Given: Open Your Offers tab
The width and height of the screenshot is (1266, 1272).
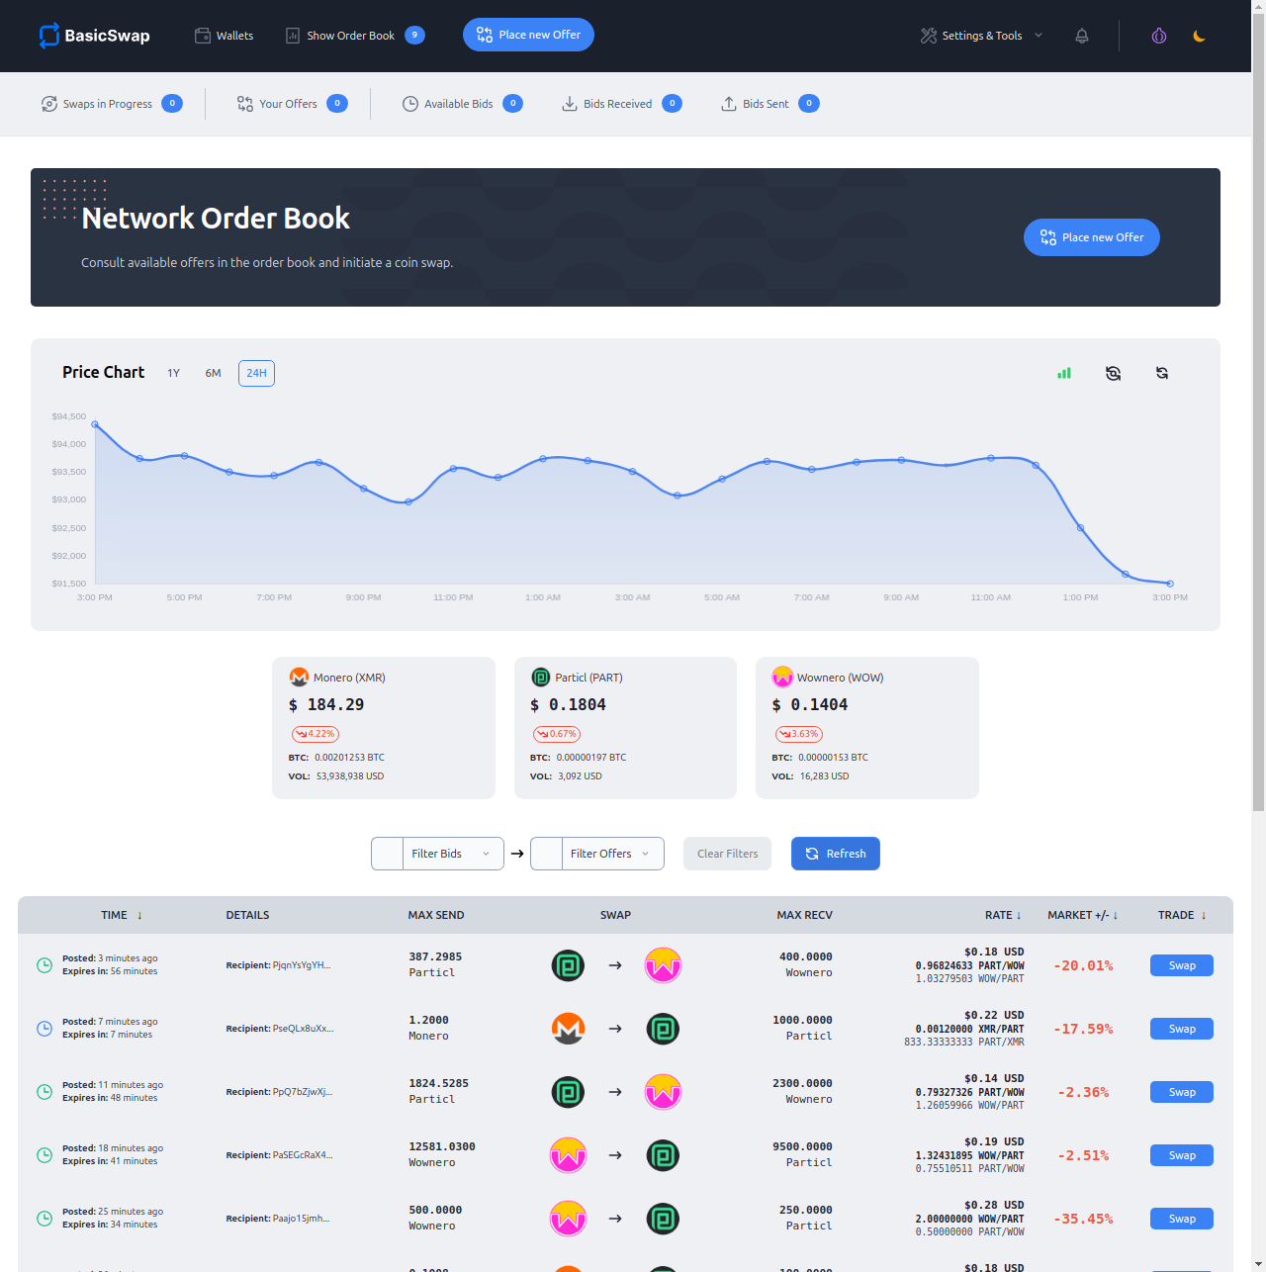Looking at the screenshot, I should (x=292, y=104).
